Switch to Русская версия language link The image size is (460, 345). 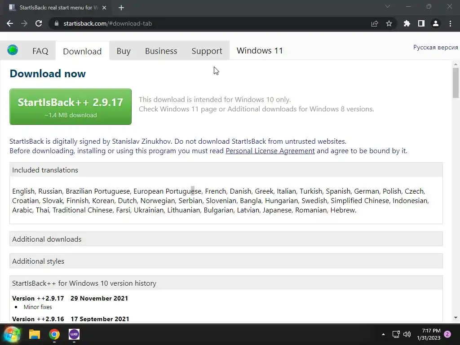point(435,47)
